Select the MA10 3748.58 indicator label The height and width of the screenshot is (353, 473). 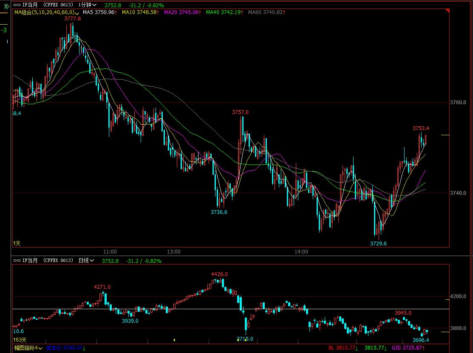[x=140, y=12]
